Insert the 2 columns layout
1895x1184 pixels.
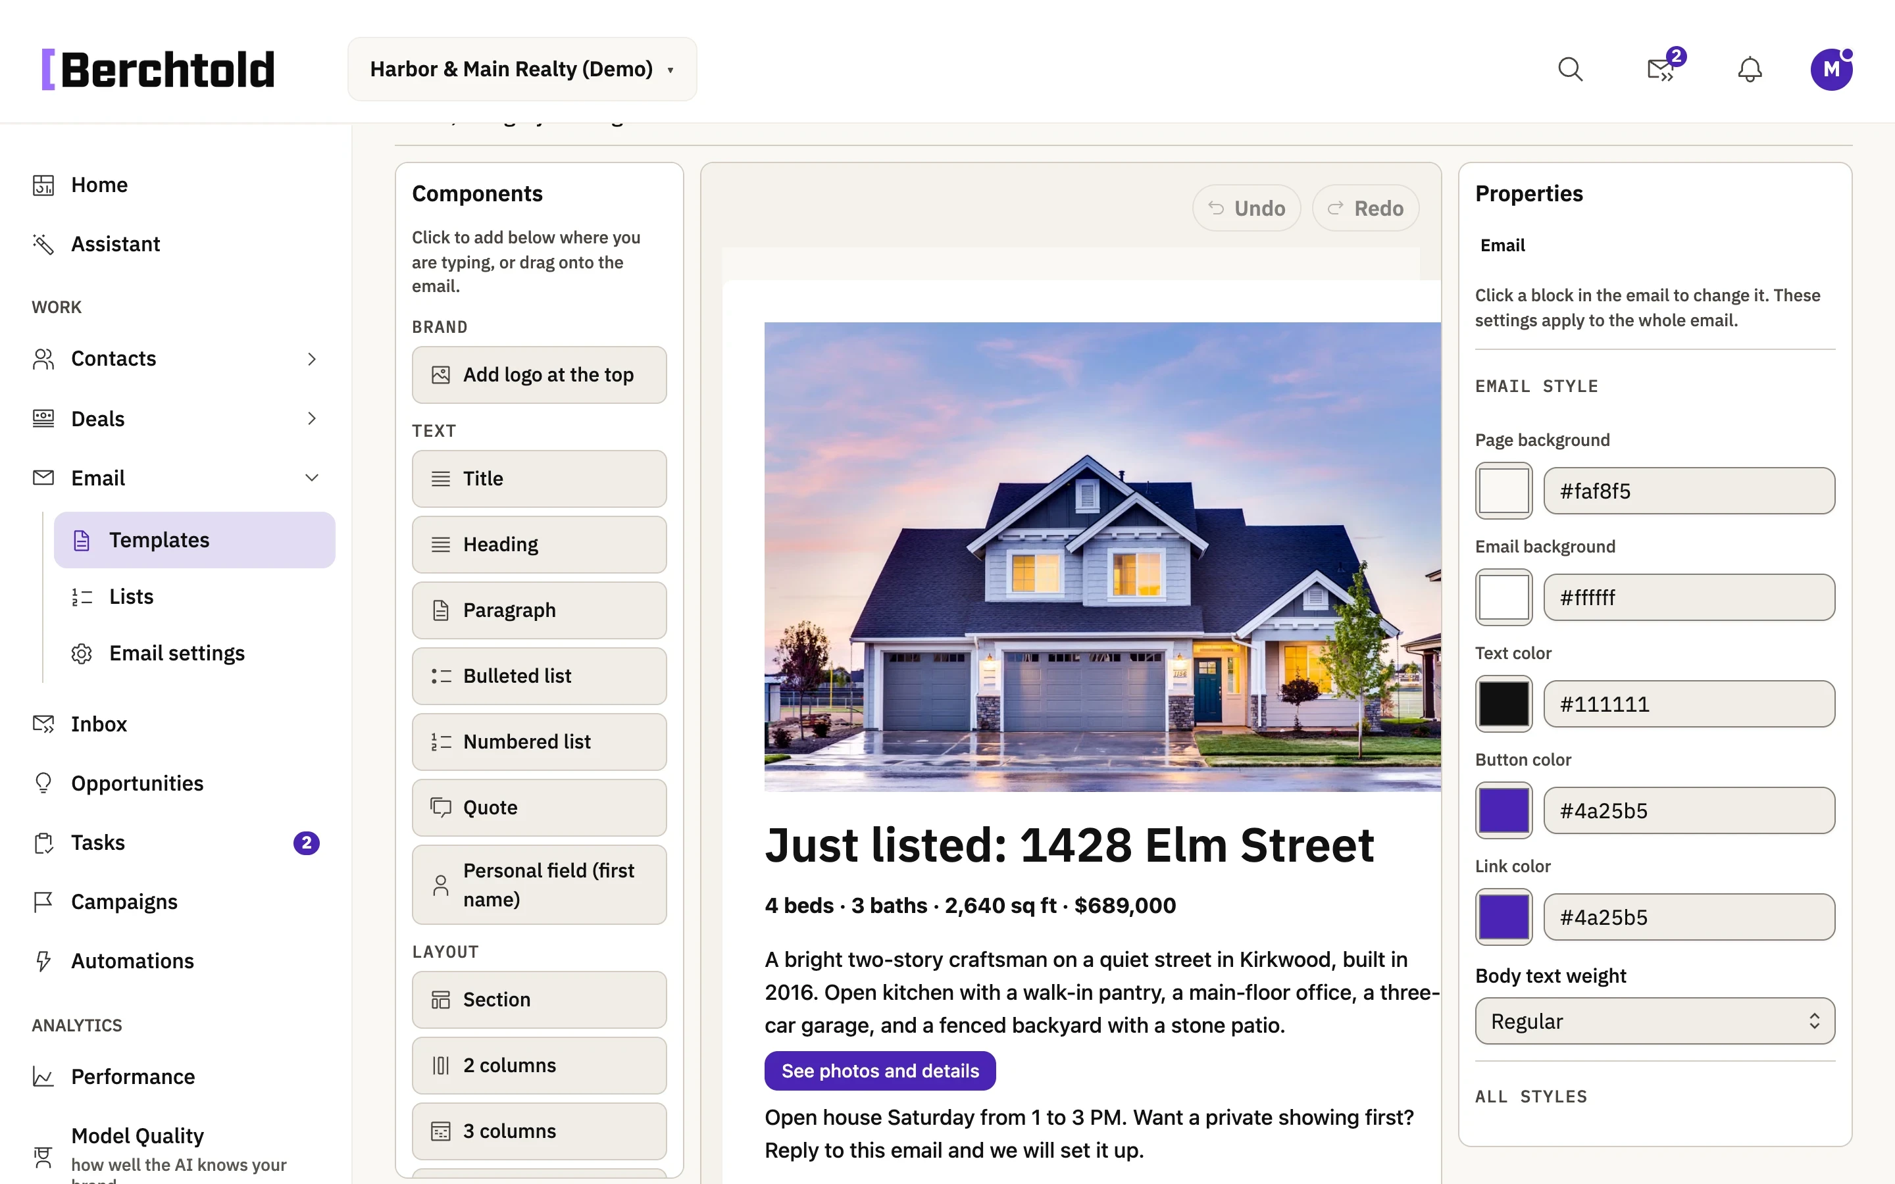click(539, 1066)
